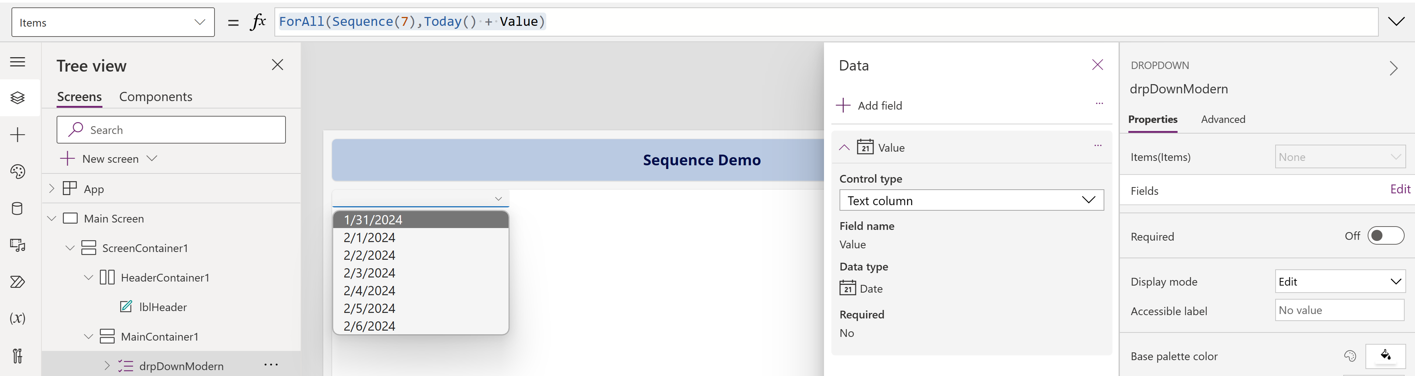Toggle the Required switch
The image size is (1415, 376).
[1385, 236]
